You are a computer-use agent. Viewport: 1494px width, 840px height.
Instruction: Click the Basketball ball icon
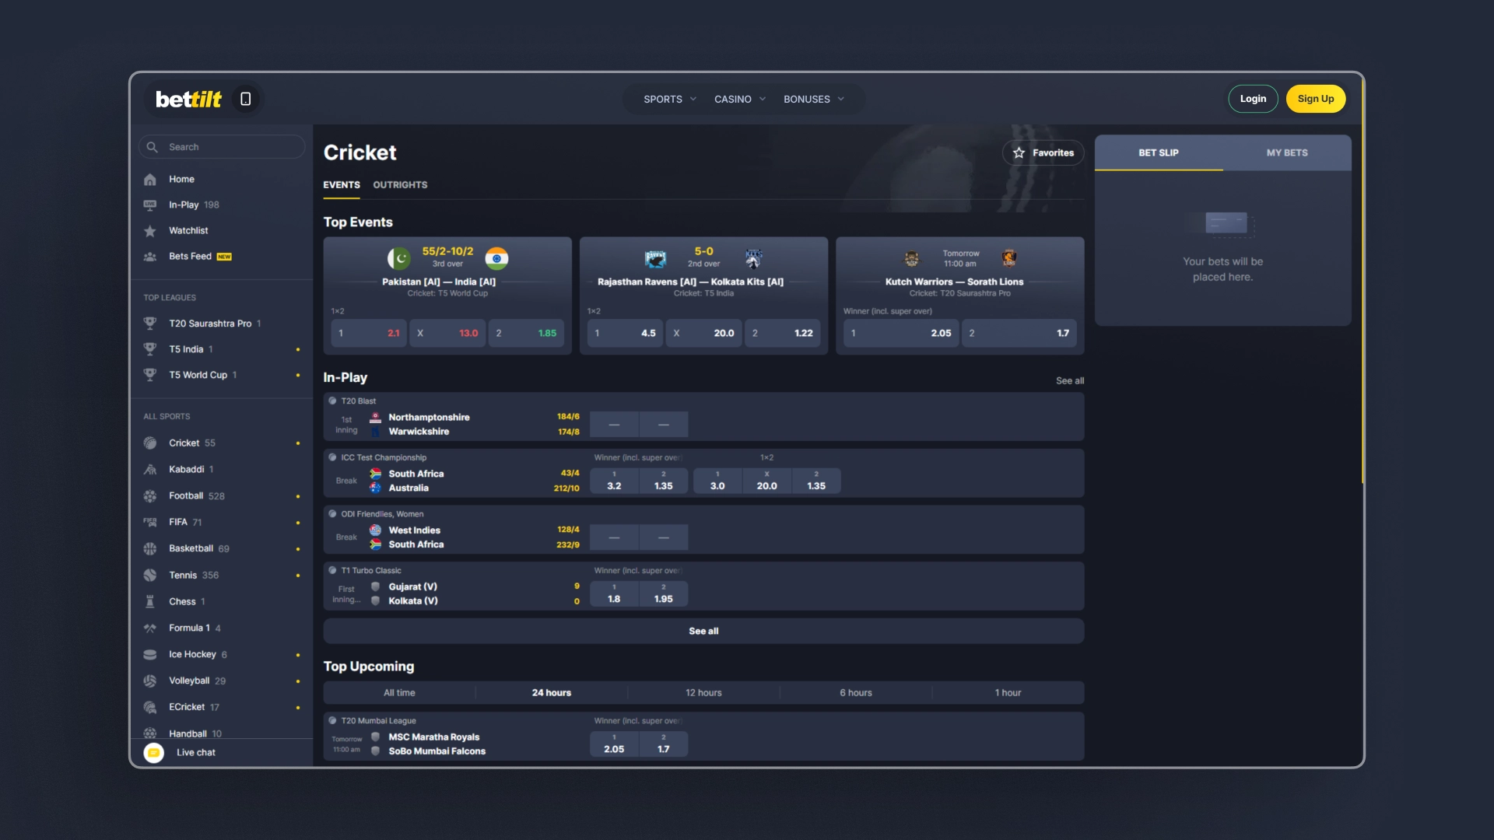click(x=150, y=549)
